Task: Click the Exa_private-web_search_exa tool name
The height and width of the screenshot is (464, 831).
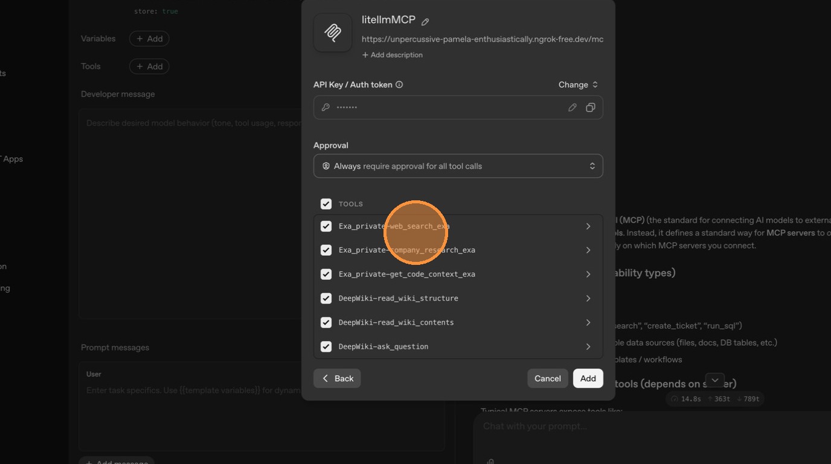Action: pyautogui.click(x=394, y=226)
